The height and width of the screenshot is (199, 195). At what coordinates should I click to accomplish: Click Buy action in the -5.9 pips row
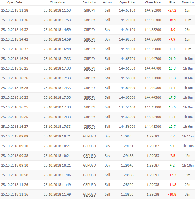point(107,30)
